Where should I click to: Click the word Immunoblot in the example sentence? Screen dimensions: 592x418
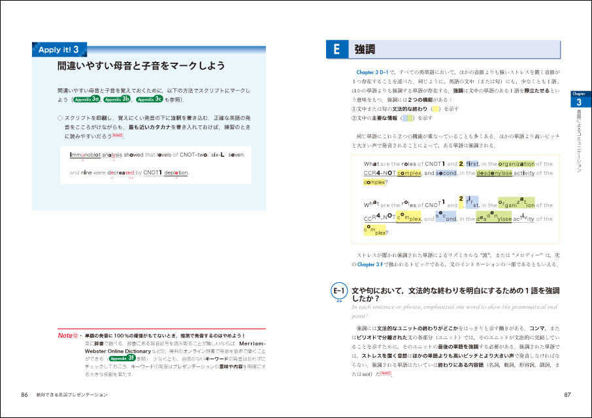click(84, 155)
